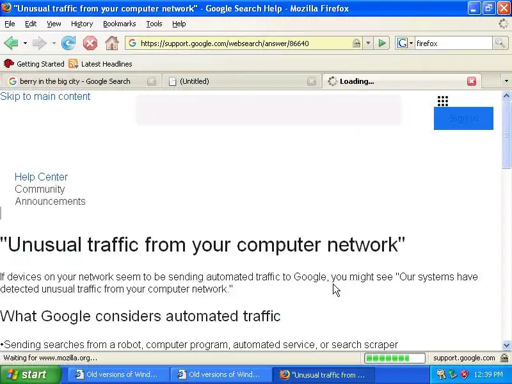Click the status bar lock icon

[x=504, y=358]
